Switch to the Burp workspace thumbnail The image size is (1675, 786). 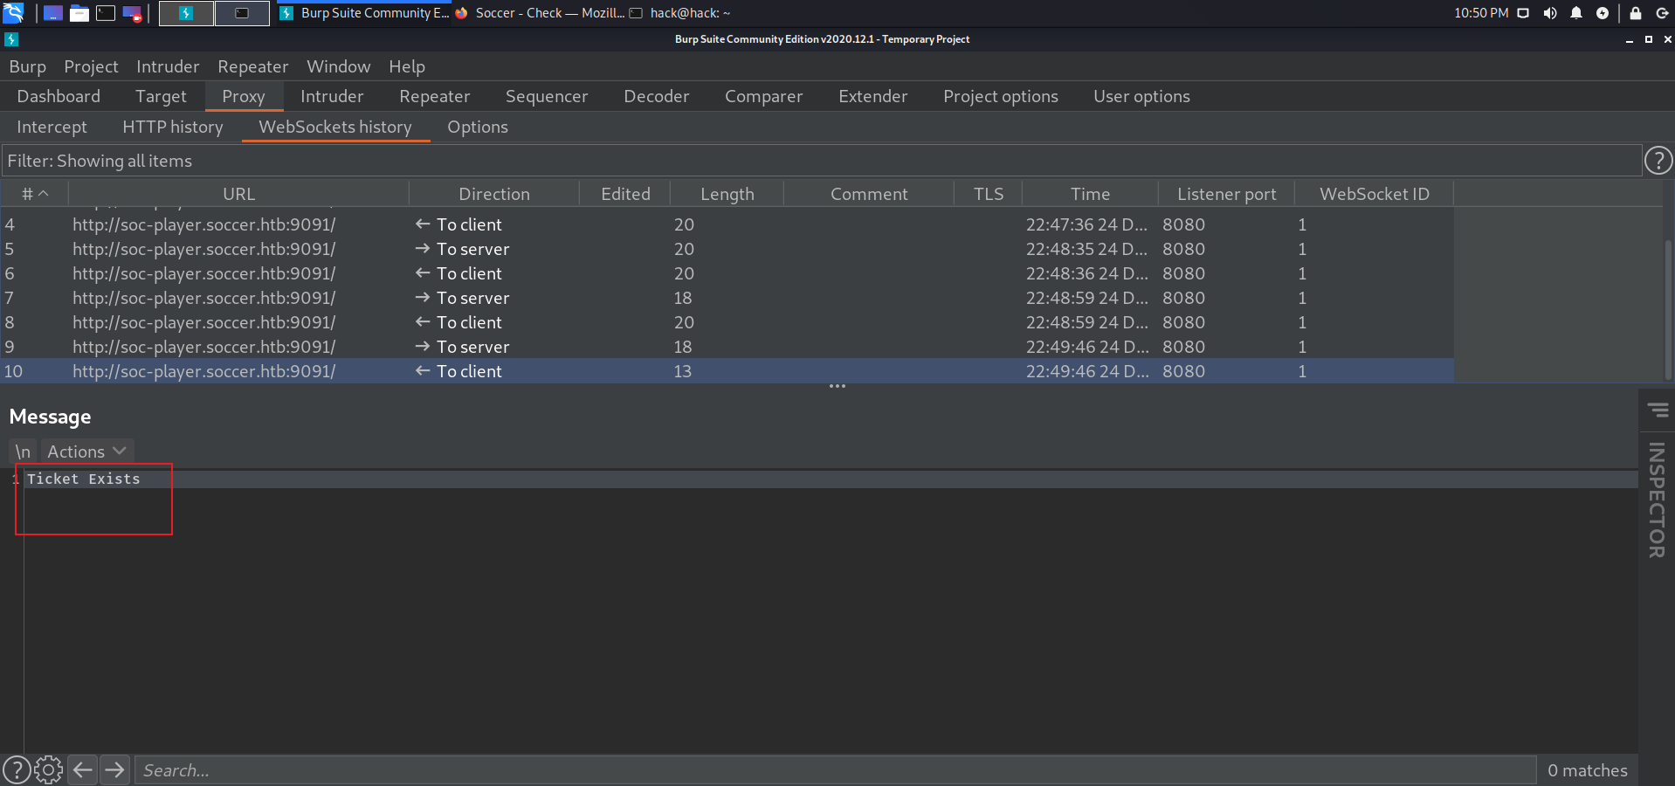pos(186,13)
